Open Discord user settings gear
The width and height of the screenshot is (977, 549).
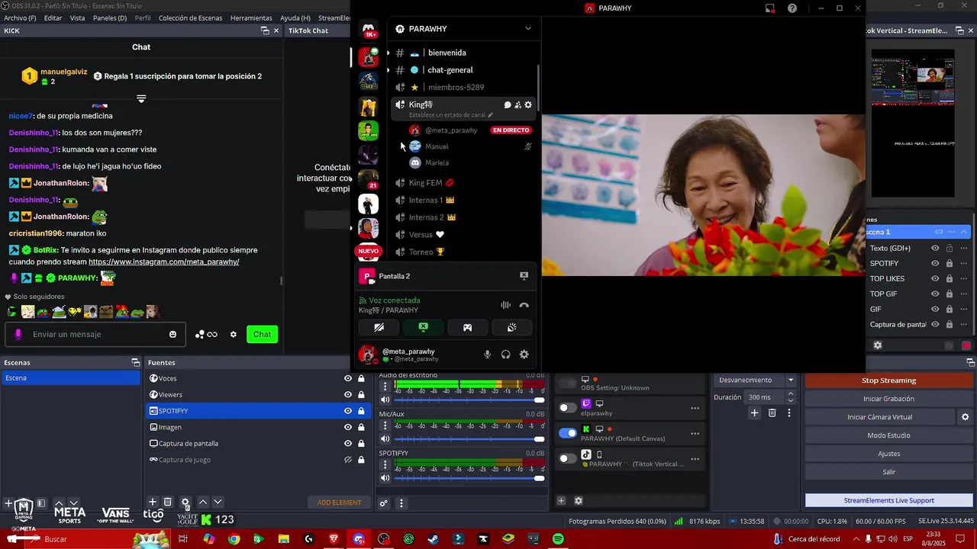tap(524, 355)
